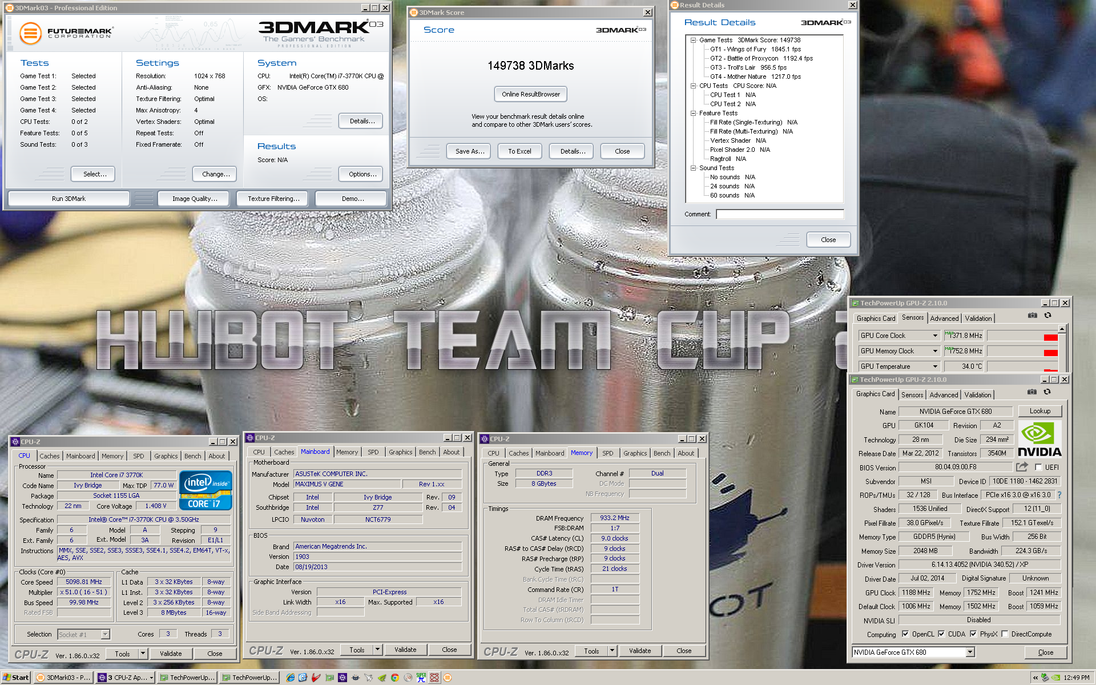Toggle the PhysX checkbox
Screen dimensions: 1096x685
click(973, 634)
